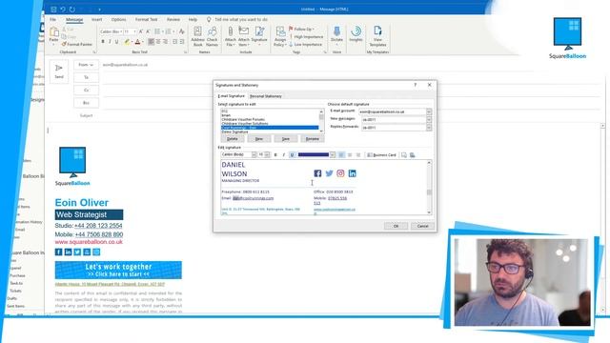Open the New messages signature dropdown
Image resolution: width=610 pixels, height=343 pixels.
click(x=429, y=120)
